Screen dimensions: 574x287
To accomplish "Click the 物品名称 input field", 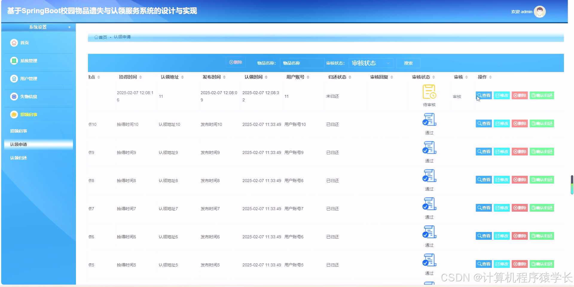I will 302,63.
